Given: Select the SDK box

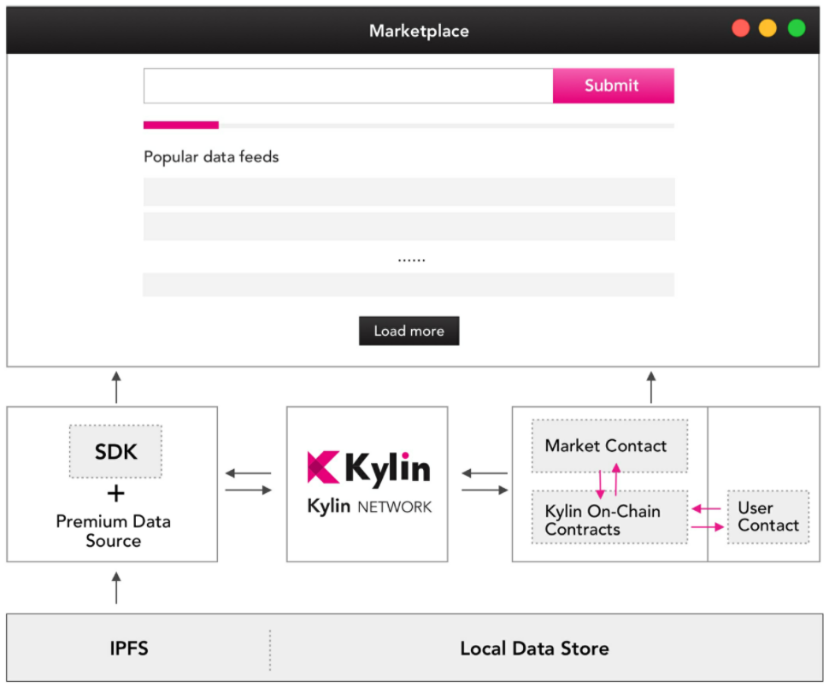Looking at the screenshot, I should point(115,451).
